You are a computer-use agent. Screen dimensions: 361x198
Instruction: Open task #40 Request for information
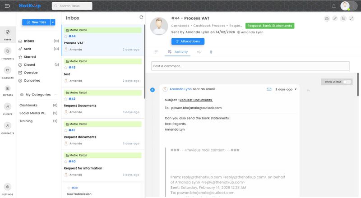pyautogui.click(x=103, y=166)
